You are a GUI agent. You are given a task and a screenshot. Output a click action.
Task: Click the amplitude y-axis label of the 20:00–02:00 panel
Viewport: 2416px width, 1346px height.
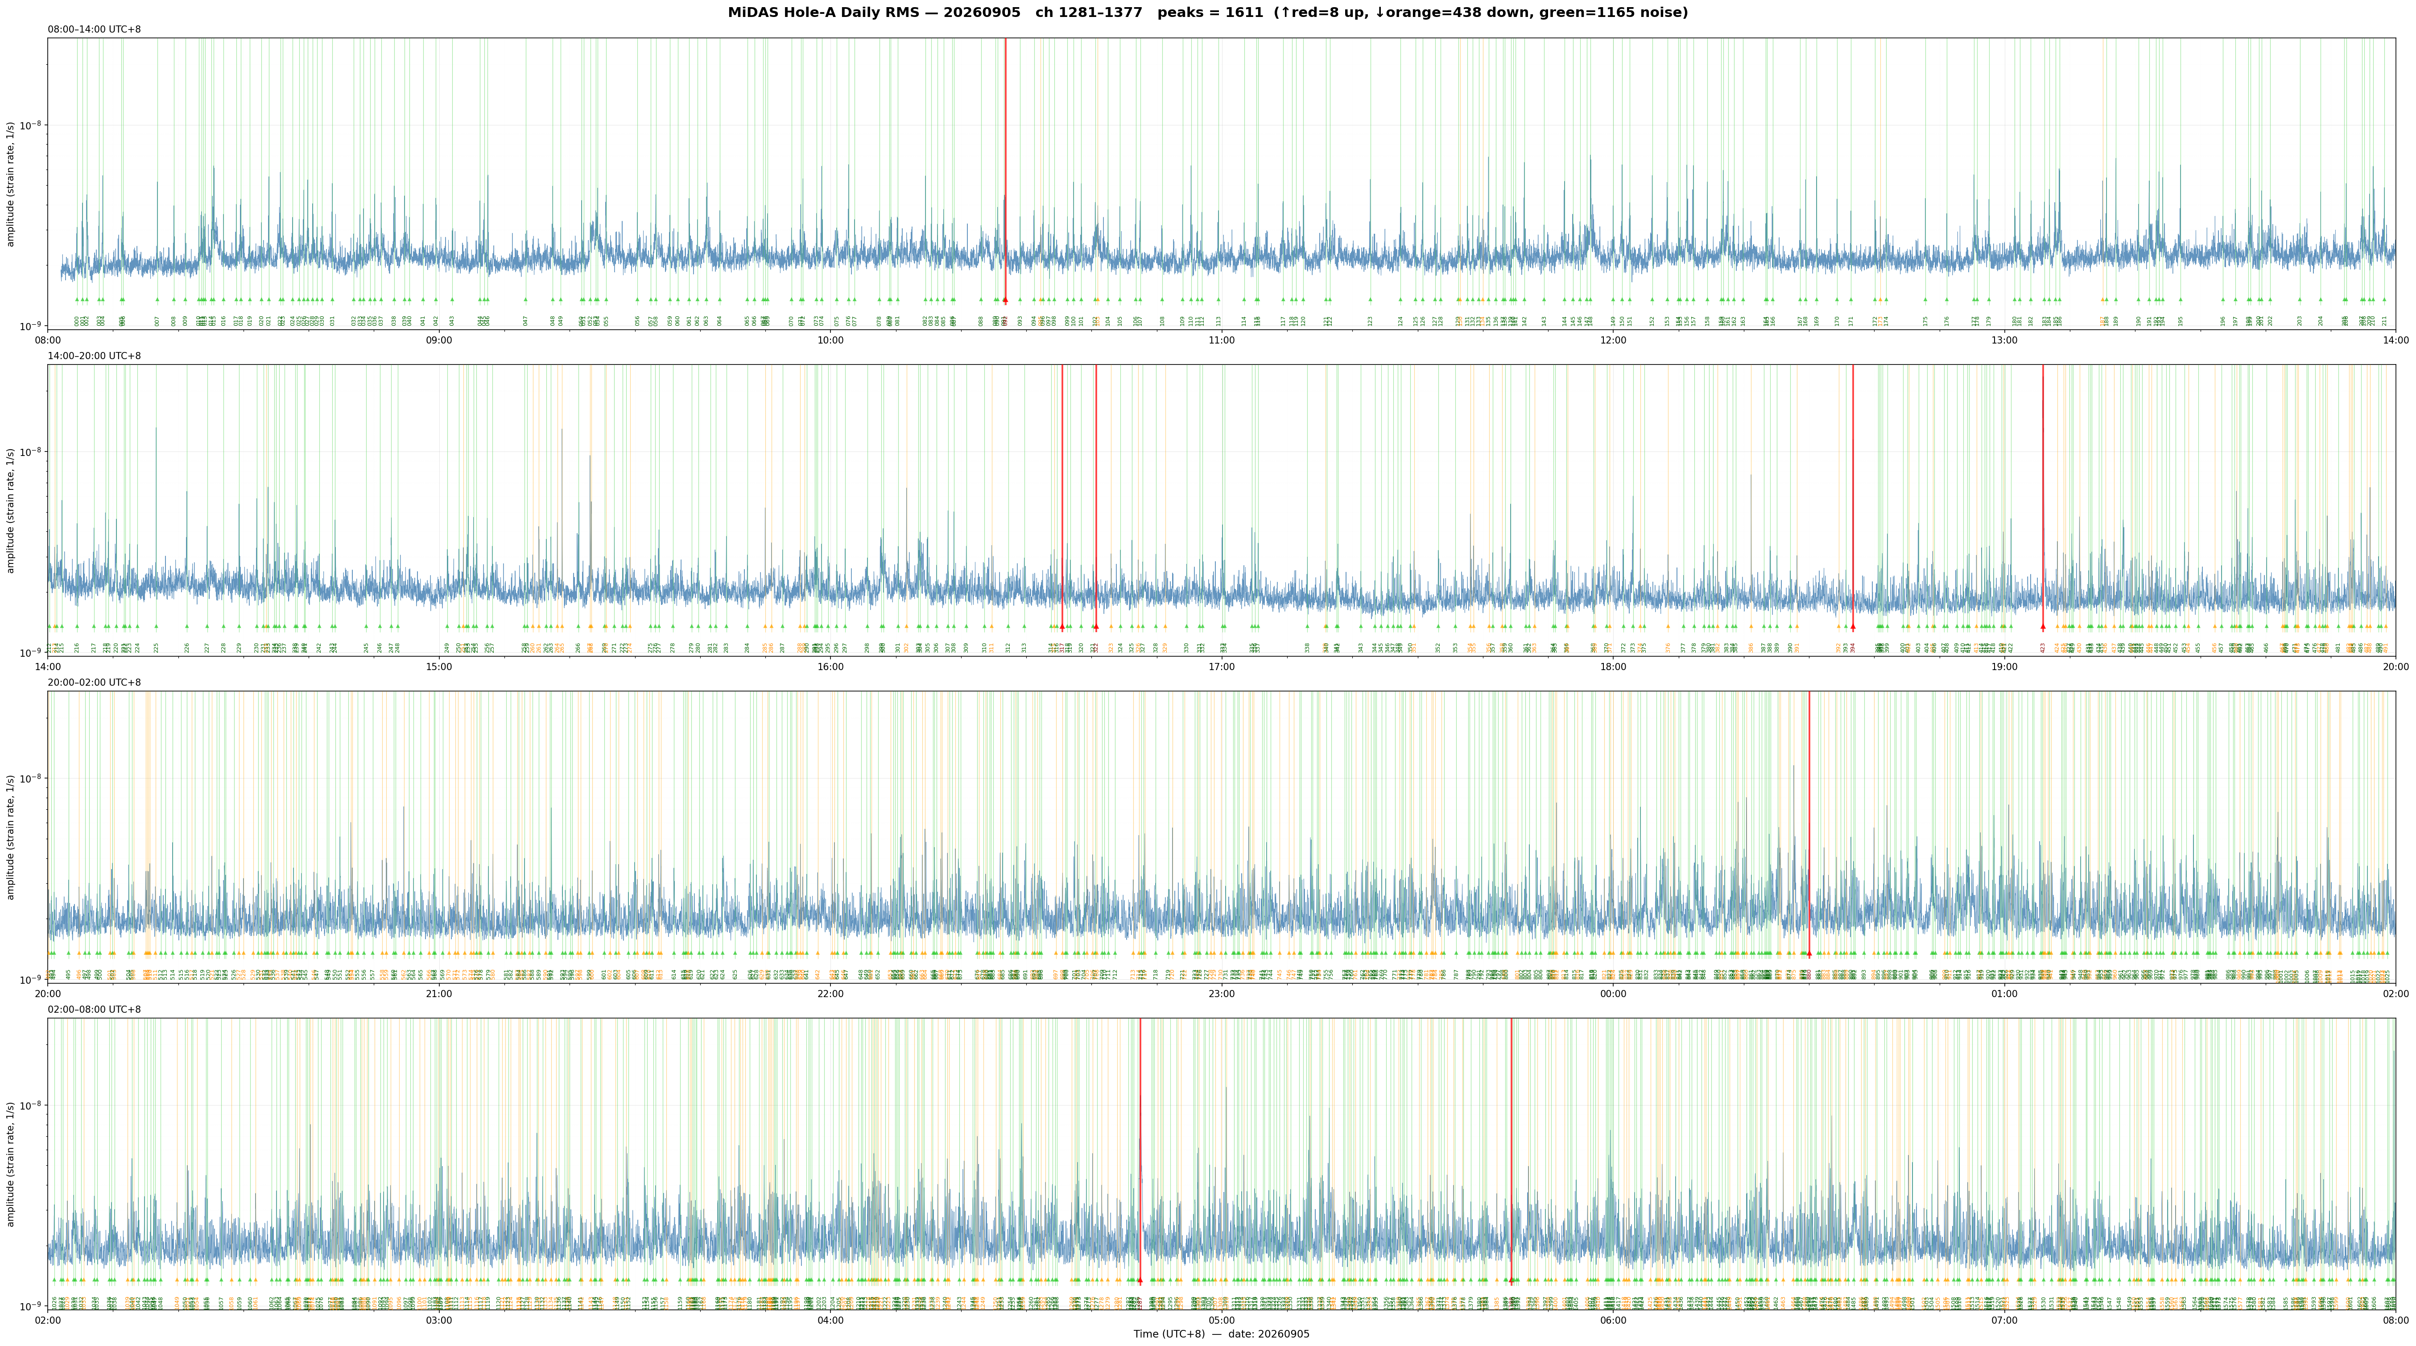(x=11, y=837)
